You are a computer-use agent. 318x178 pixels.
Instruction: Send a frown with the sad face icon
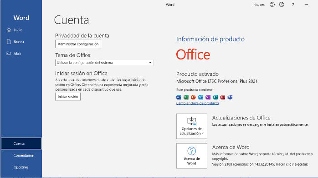click(282, 5)
